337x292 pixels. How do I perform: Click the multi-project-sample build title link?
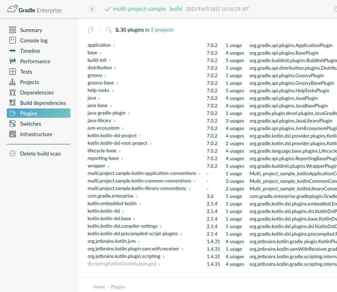(x=139, y=9)
